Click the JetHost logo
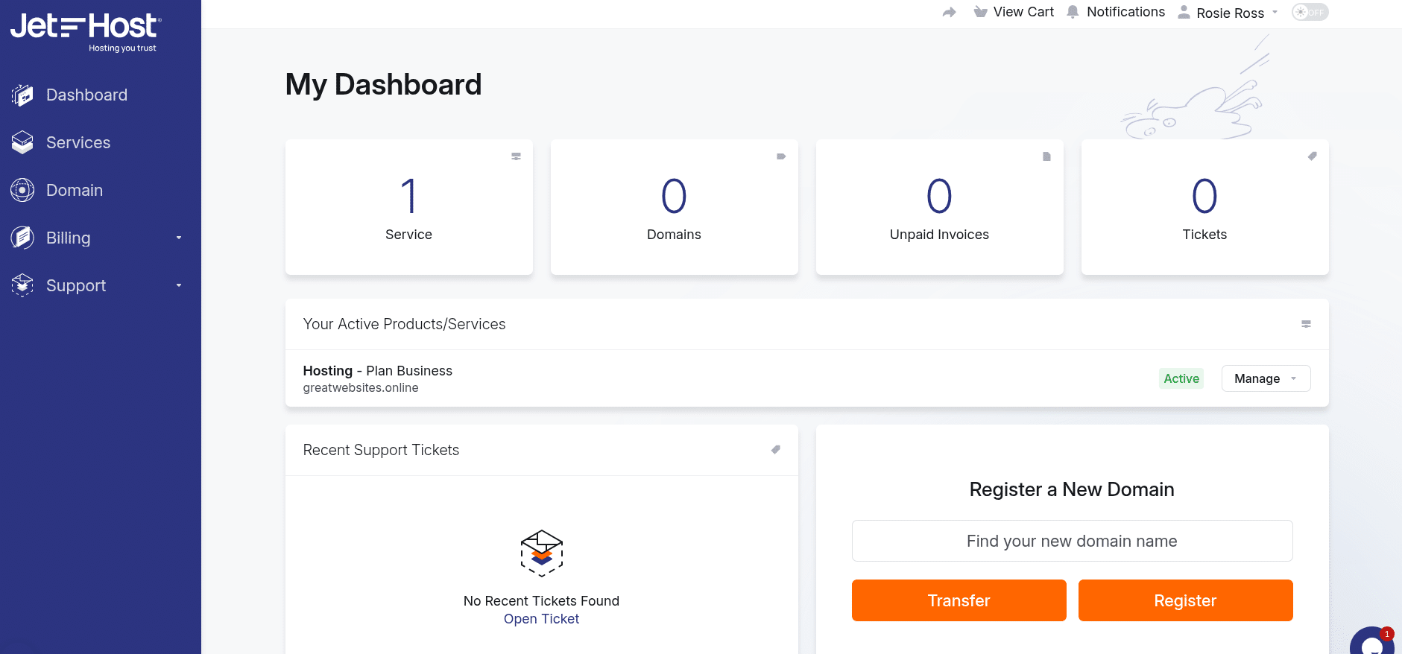Screen dimensions: 1402x654 point(86,31)
